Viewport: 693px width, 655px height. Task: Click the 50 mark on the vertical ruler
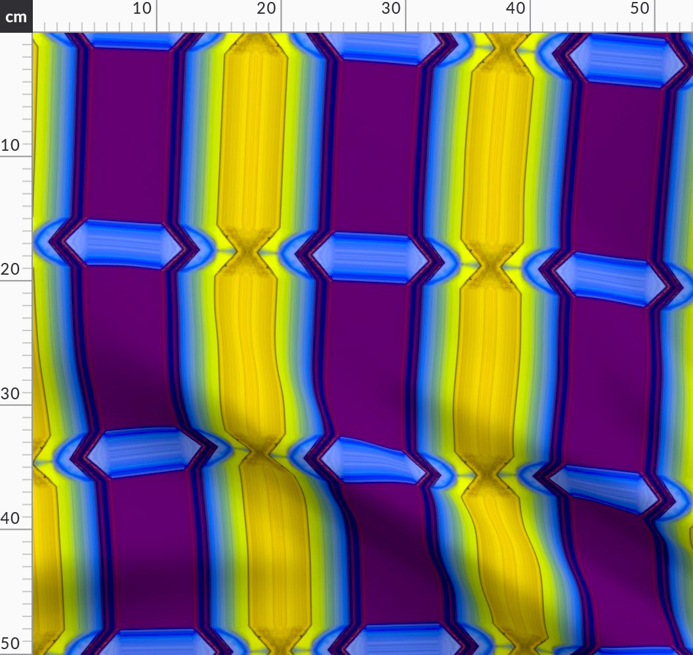coord(10,643)
